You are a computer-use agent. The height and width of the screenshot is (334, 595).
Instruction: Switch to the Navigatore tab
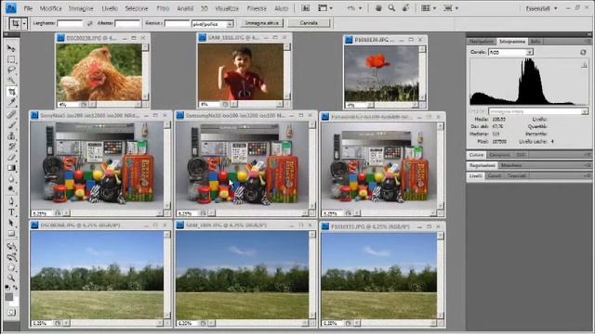coord(482,41)
